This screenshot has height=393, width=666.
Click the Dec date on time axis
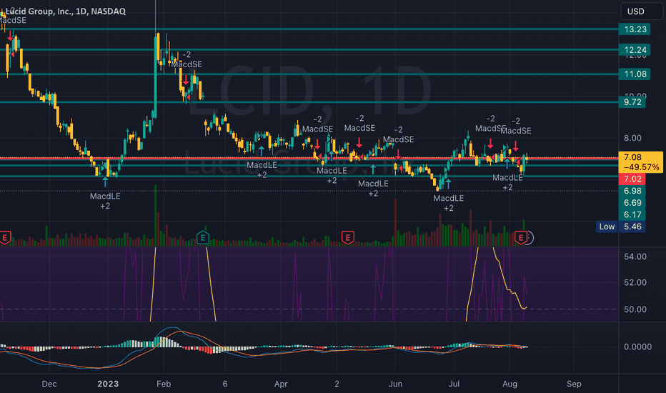(x=49, y=384)
